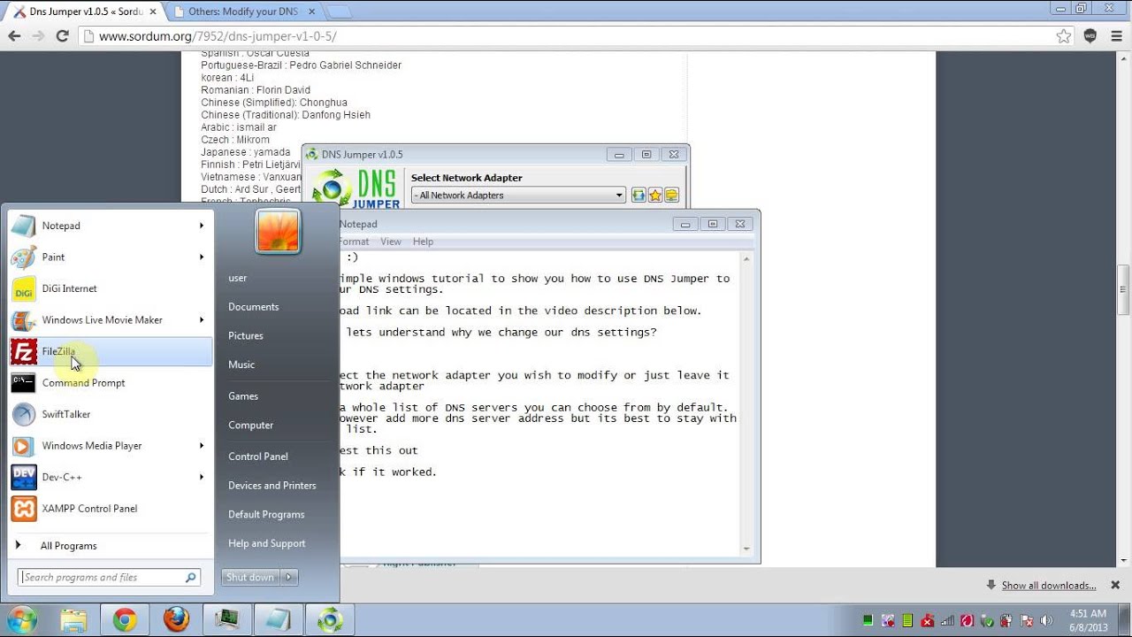Click the monitor app taskbar button
This screenshot has width=1132, height=637.
click(x=227, y=620)
